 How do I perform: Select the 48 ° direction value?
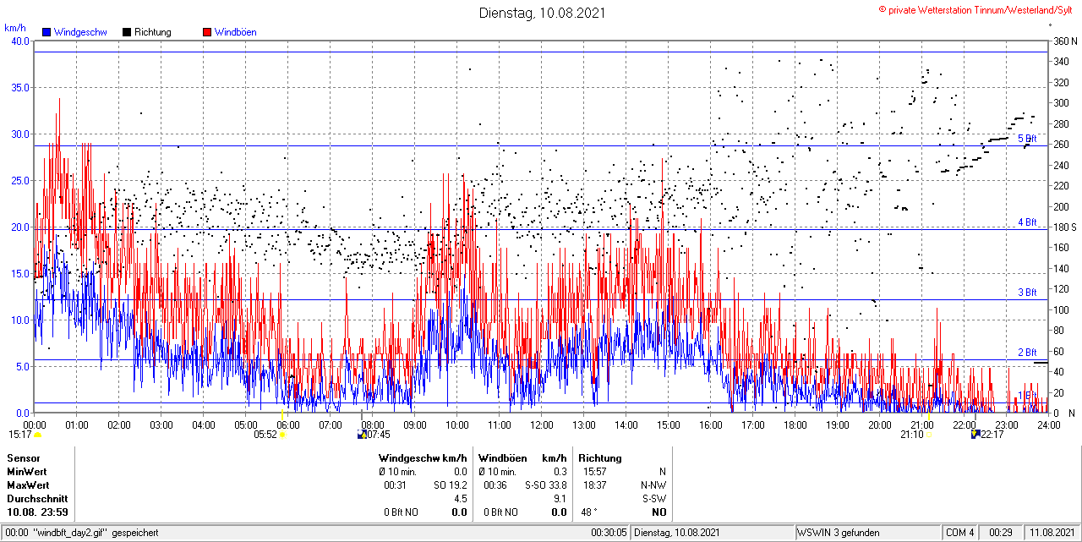pos(589,512)
